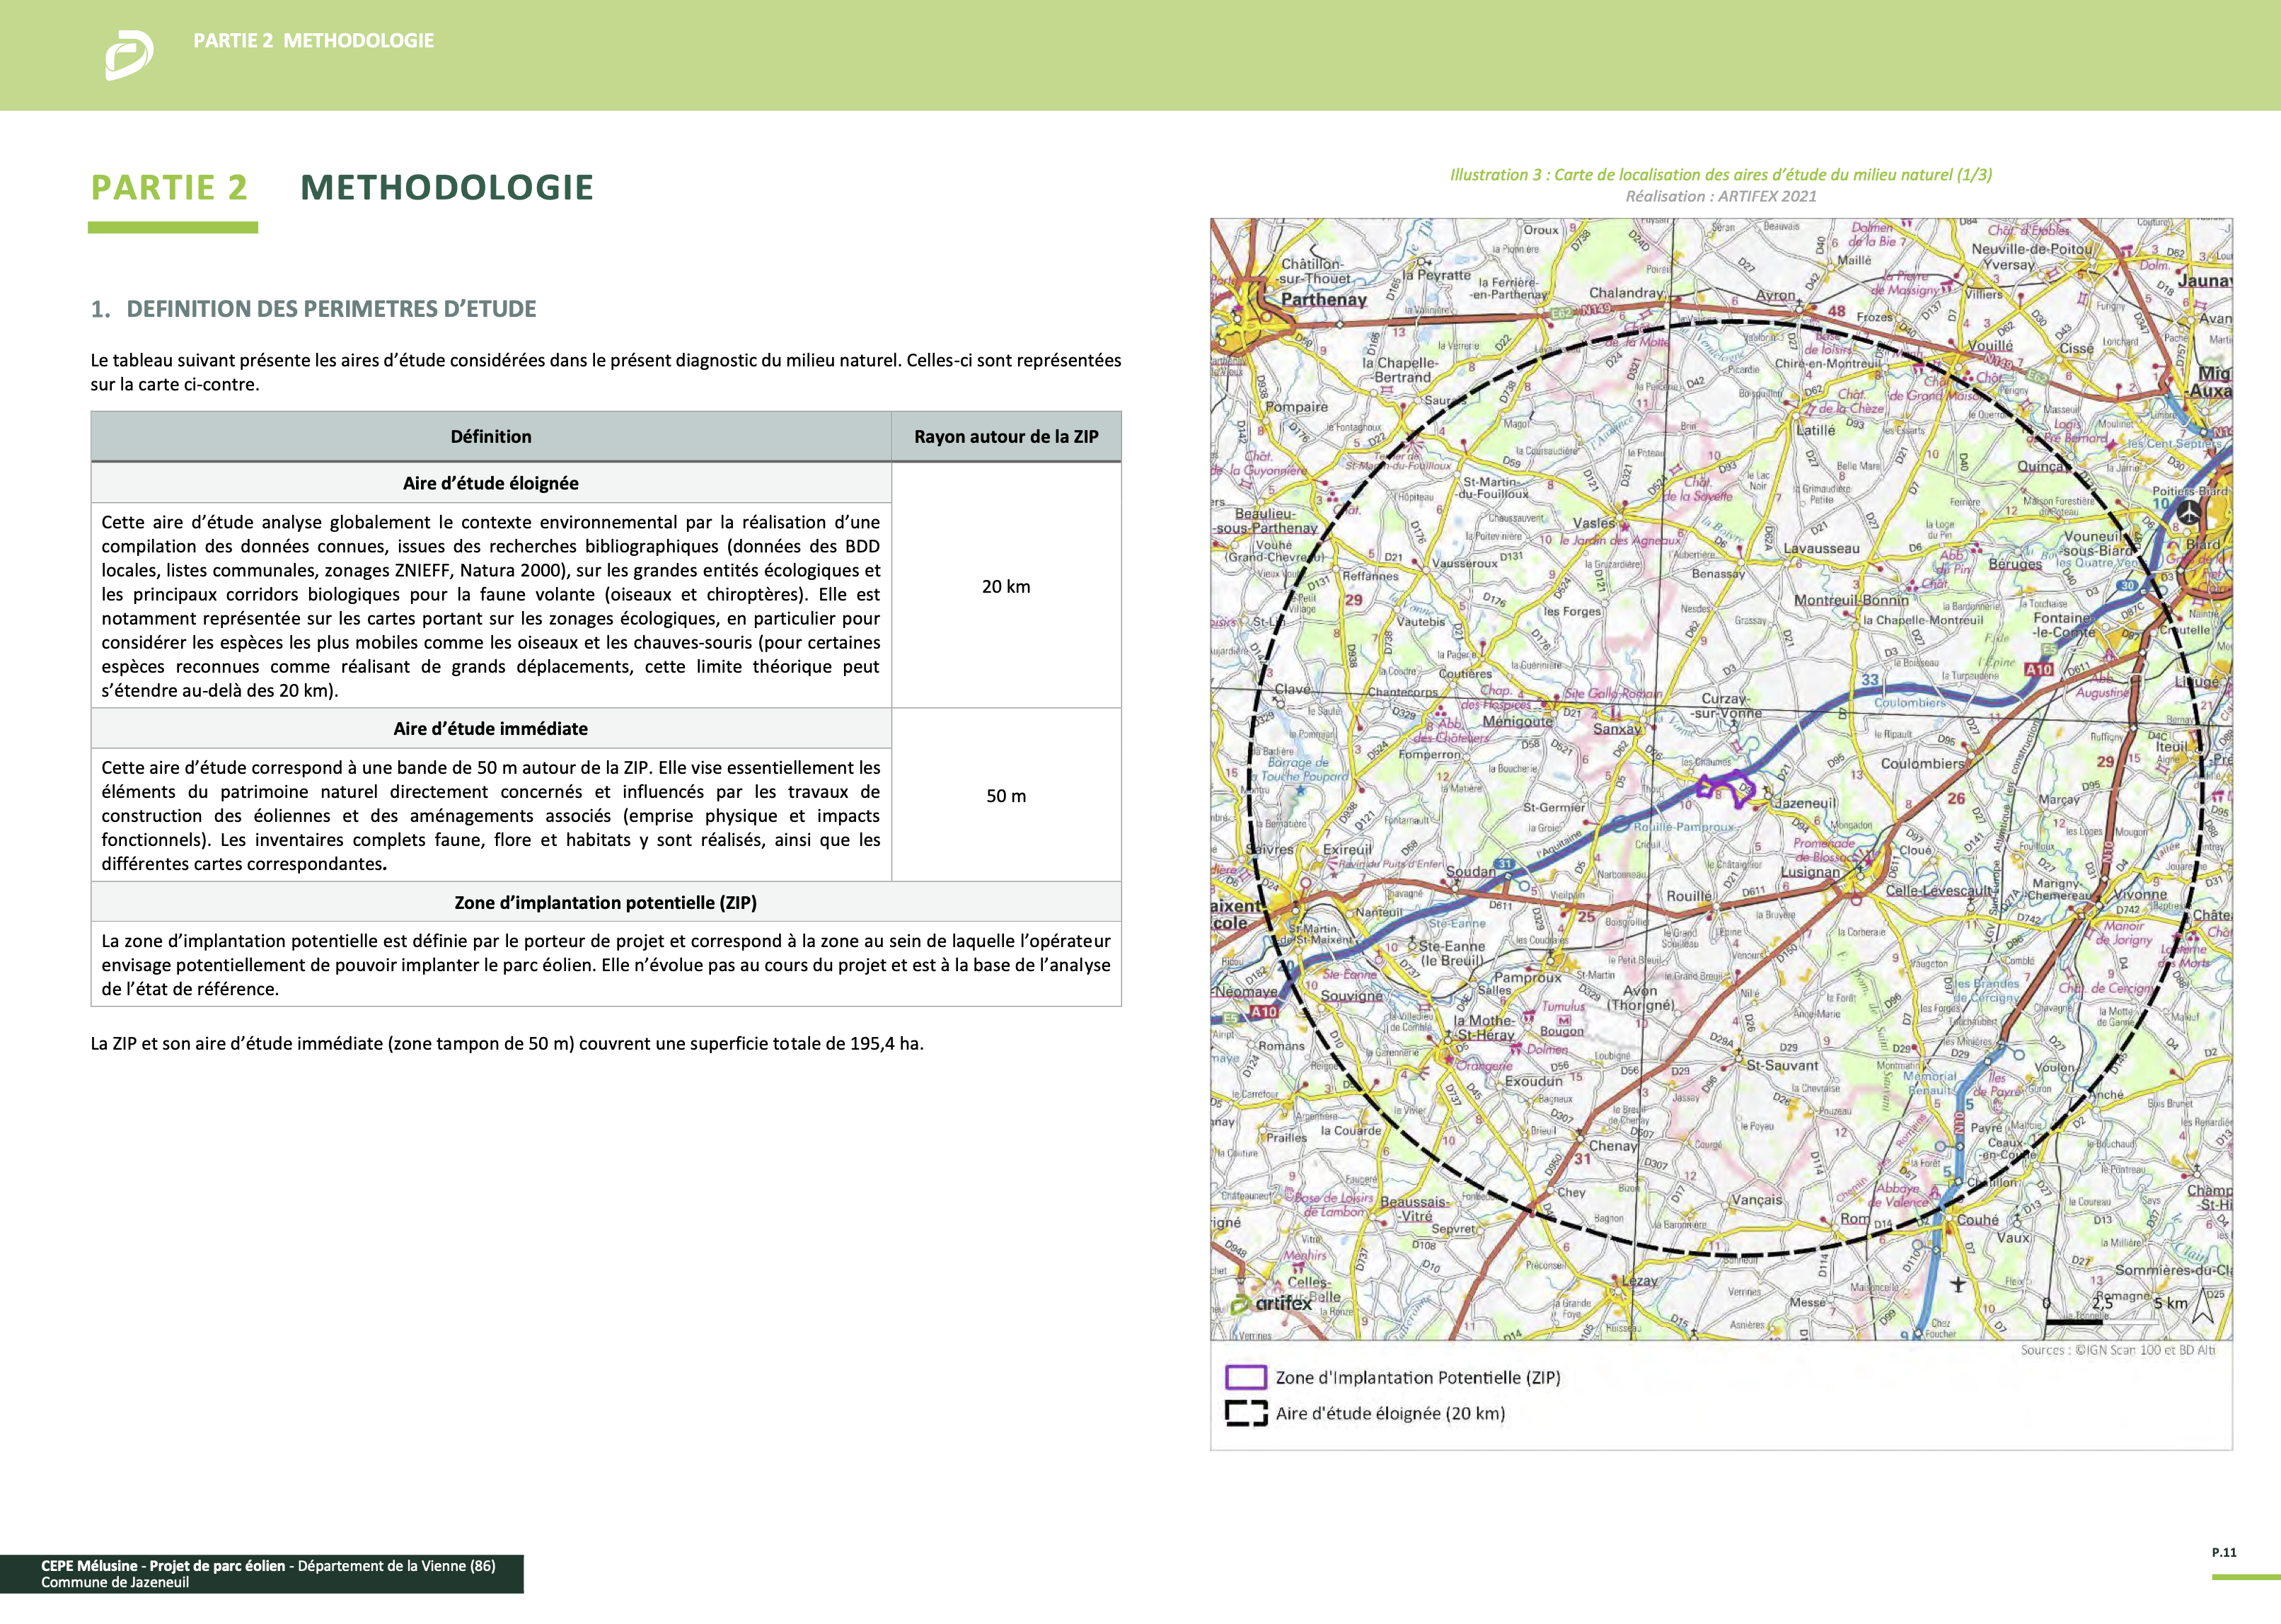
Task: Select the Rayon autour de la ZIP header
Action: [x=1005, y=437]
